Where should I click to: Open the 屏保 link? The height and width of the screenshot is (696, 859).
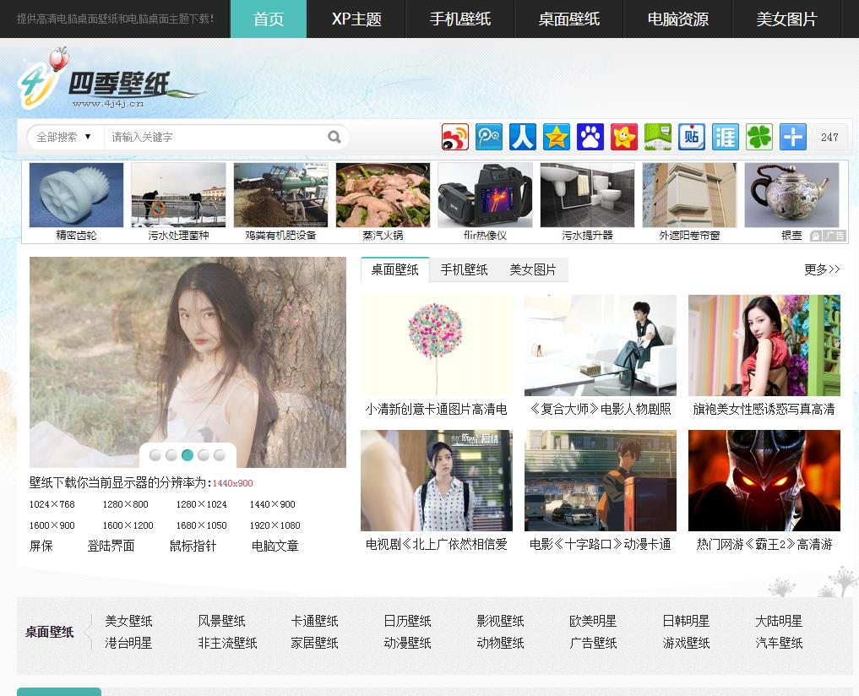tap(41, 546)
